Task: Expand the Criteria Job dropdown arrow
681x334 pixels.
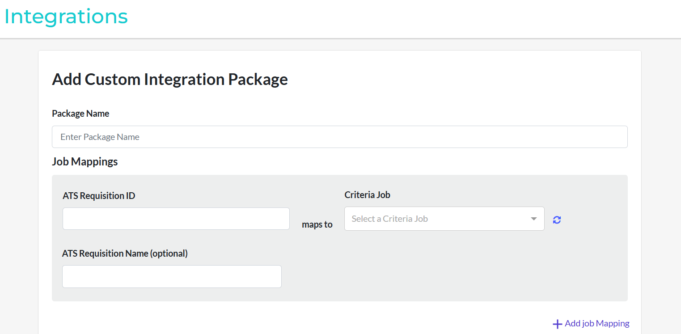Action: tap(533, 219)
